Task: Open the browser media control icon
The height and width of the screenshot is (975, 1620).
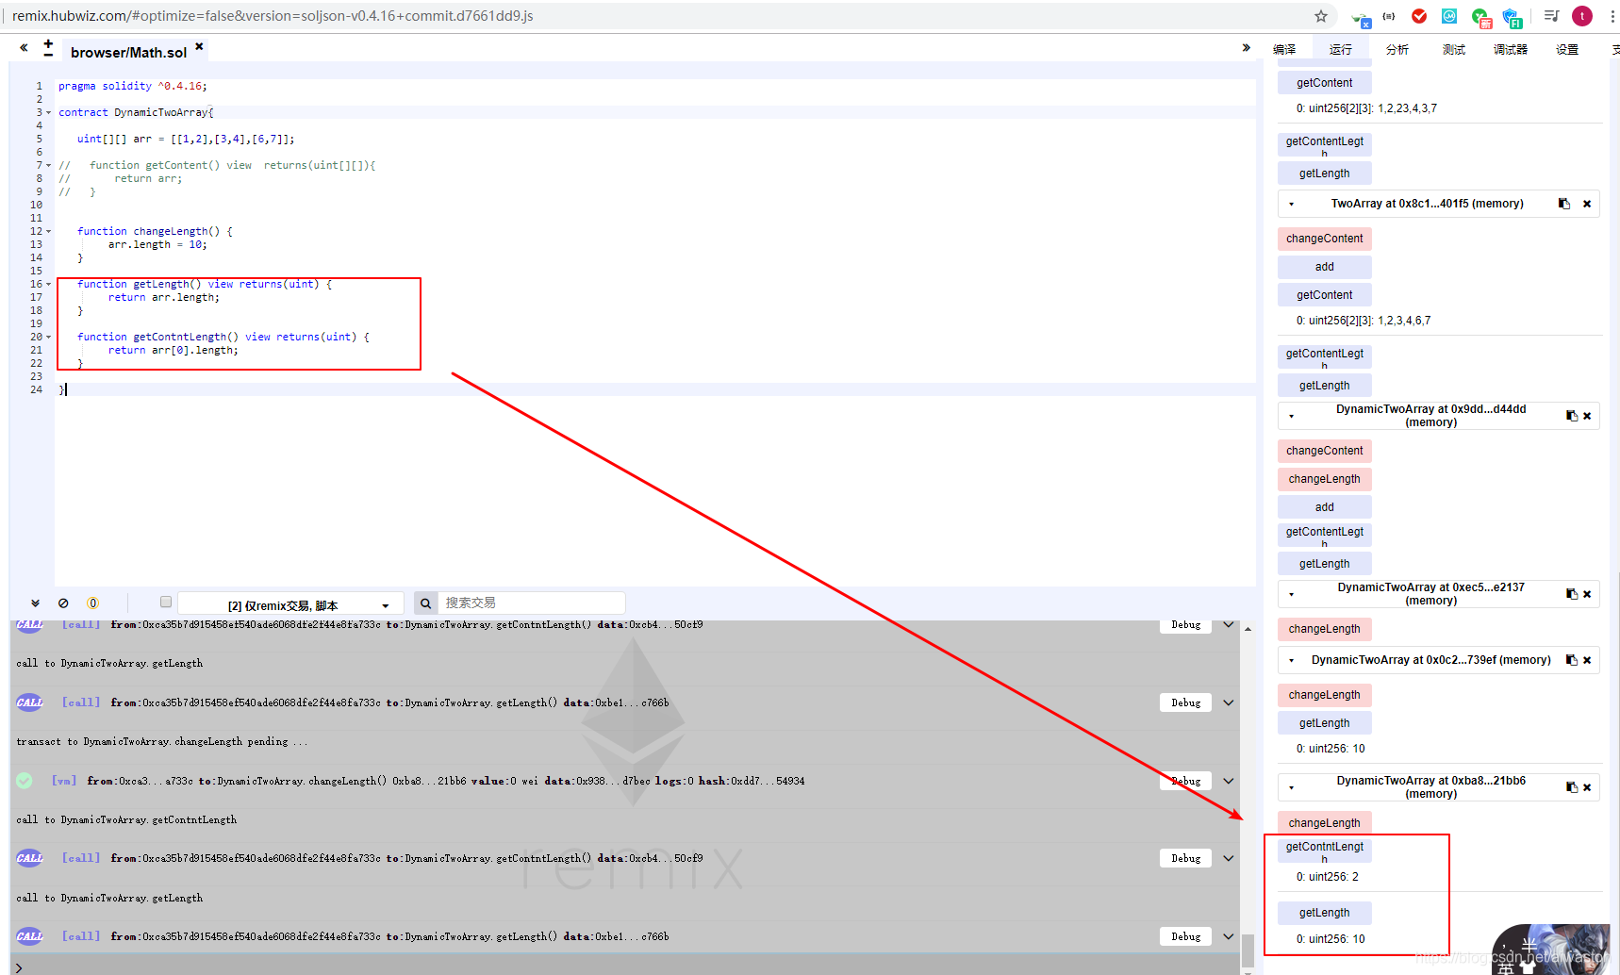Action: click(x=1551, y=16)
